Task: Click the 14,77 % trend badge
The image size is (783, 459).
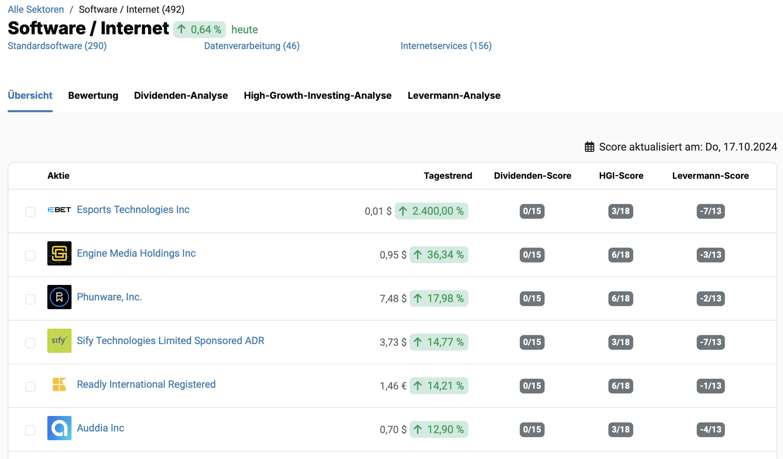Action: pos(439,342)
